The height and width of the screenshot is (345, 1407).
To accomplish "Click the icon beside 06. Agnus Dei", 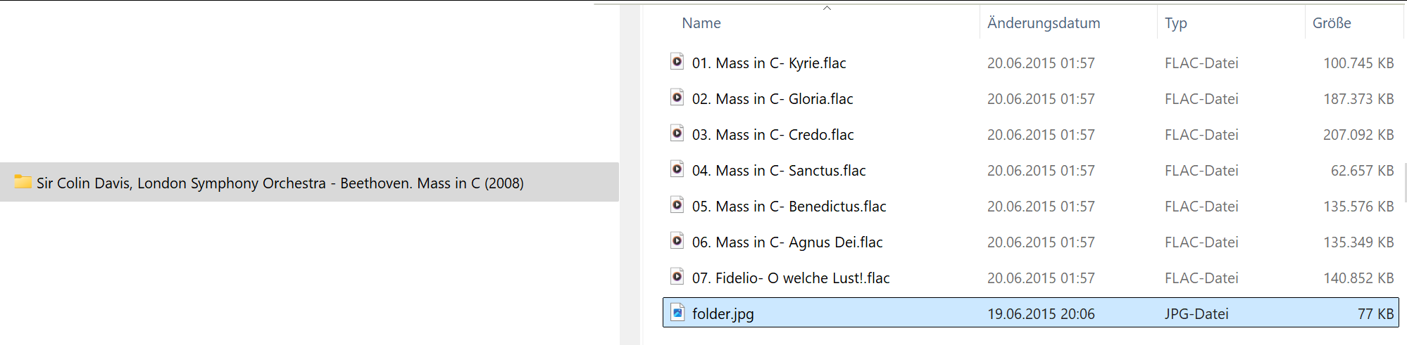I will coord(677,241).
